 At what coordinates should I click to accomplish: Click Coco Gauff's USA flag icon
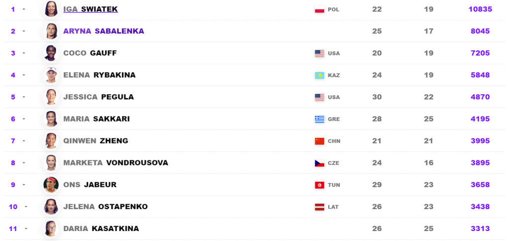tap(320, 53)
